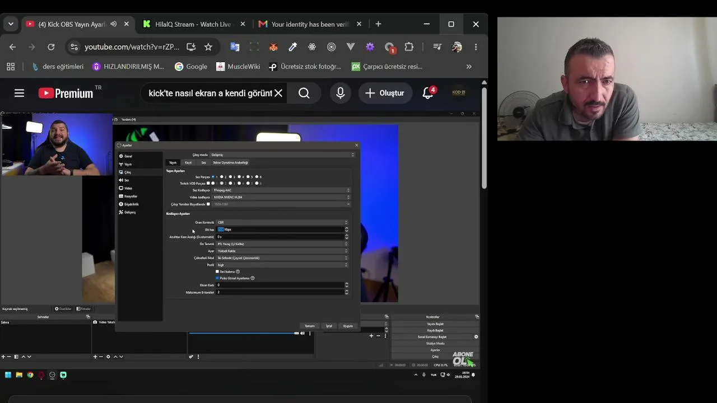Screen dimensions: 717x403
Task: Open the color picker eyedropper extension
Action: [x=292, y=47]
